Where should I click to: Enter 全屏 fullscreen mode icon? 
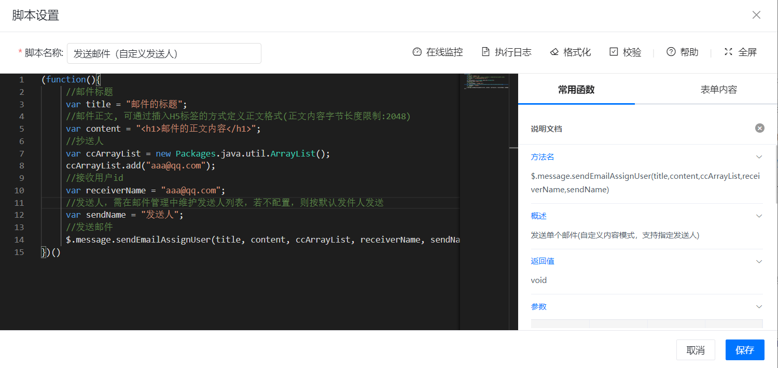(x=729, y=52)
